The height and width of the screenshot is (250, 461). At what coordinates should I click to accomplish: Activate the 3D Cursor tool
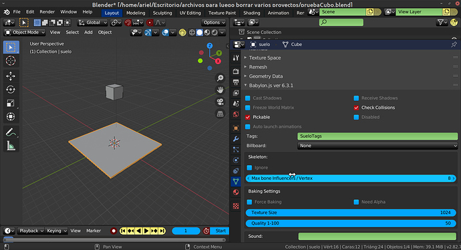coord(11,61)
